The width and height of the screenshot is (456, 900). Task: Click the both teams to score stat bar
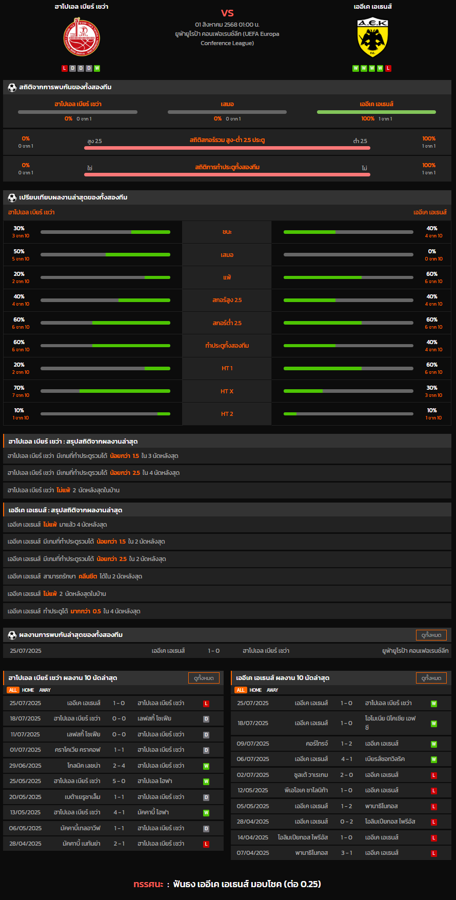(227, 175)
